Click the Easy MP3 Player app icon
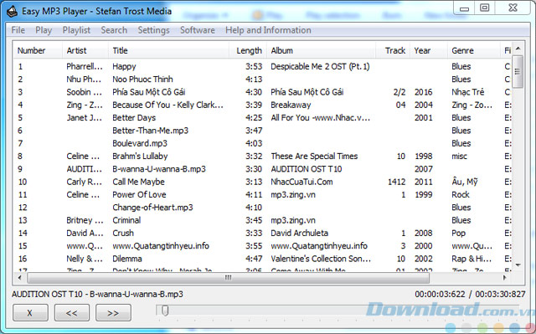 click(x=13, y=11)
